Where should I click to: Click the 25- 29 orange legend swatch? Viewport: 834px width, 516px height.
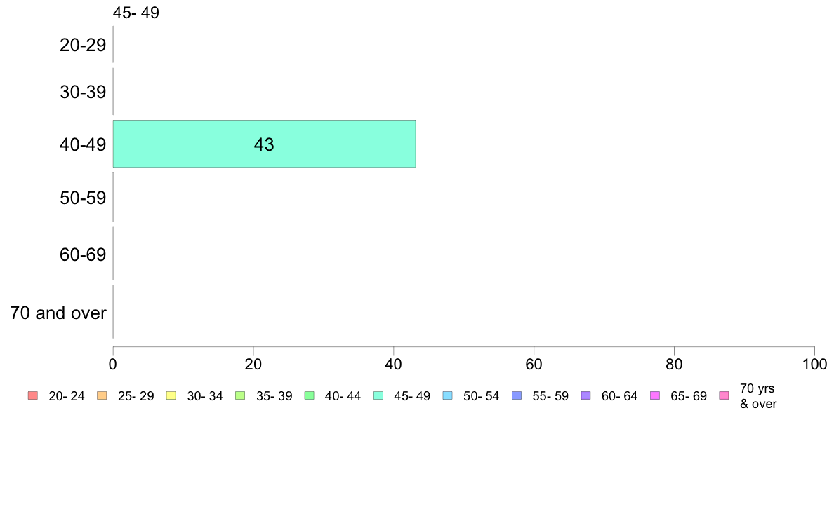(x=102, y=395)
